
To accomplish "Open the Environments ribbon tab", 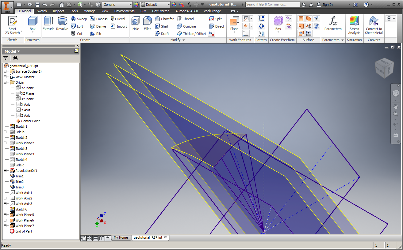I will [x=125, y=11].
